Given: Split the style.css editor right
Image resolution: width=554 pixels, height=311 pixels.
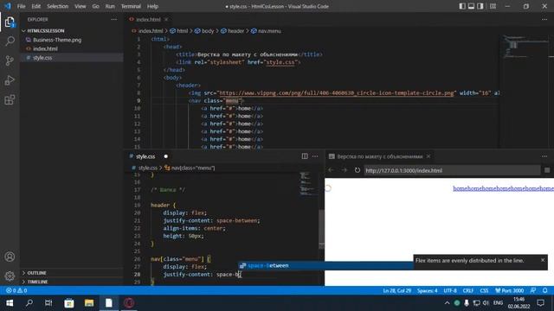Looking at the screenshot, I should pyautogui.click(x=305, y=156).
